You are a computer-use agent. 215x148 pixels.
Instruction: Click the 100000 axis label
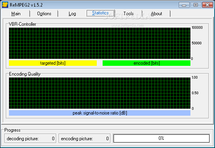[197, 28]
